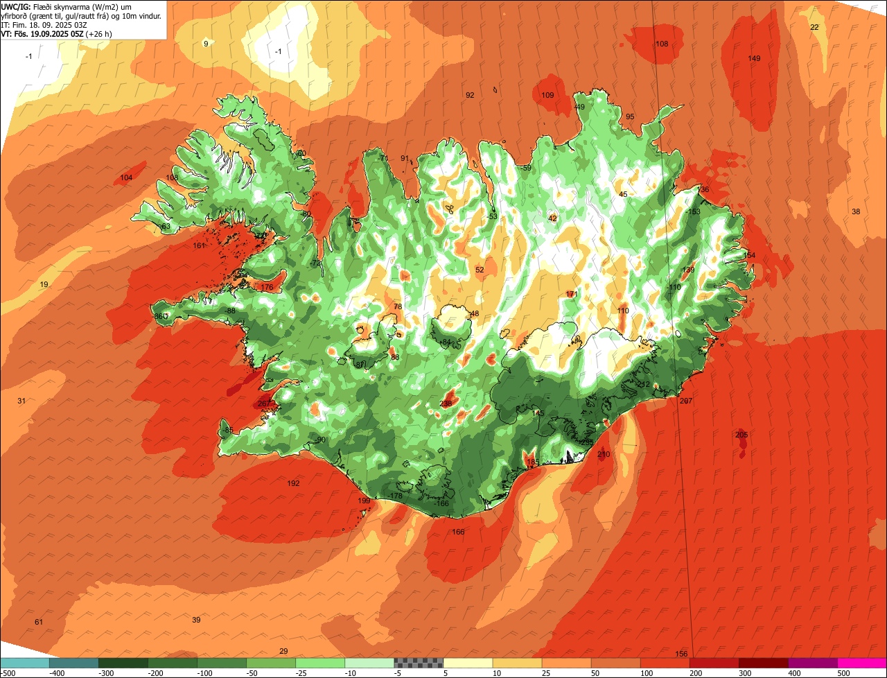The width and height of the screenshot is (887, 678).
Task: Click the flux value 92 over the northern sea
Action: pyautogui.click(x=470, y=95)
